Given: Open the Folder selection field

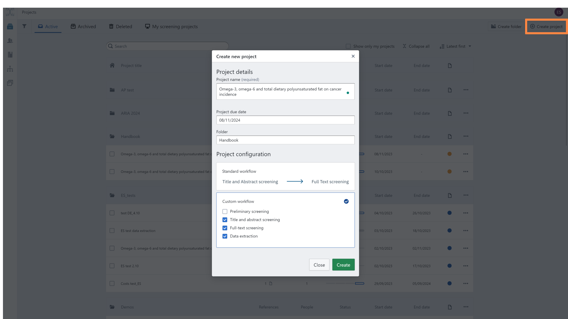Looking at the screenshot, I should click(285, 140).
